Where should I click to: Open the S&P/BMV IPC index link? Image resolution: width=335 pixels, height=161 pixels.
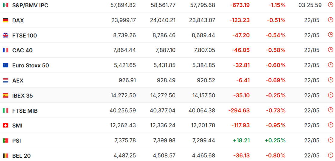coord(30,5)
